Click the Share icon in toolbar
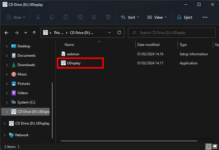Screen dimensions: 219x150 [94, 17]
